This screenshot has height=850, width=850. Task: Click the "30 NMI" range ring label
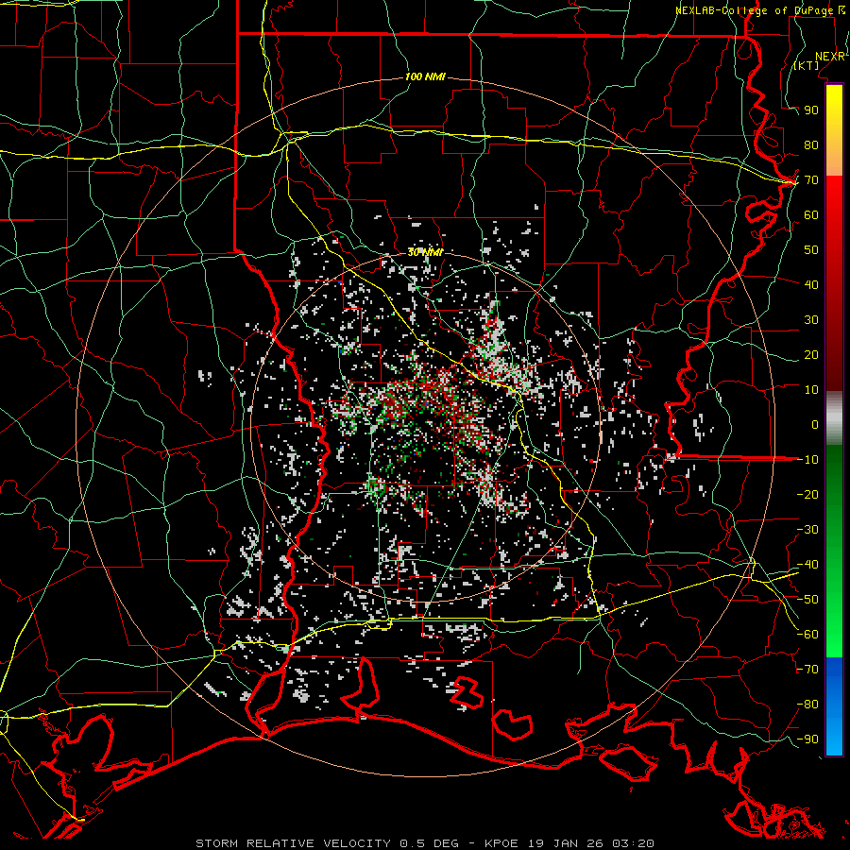point(425,252)
